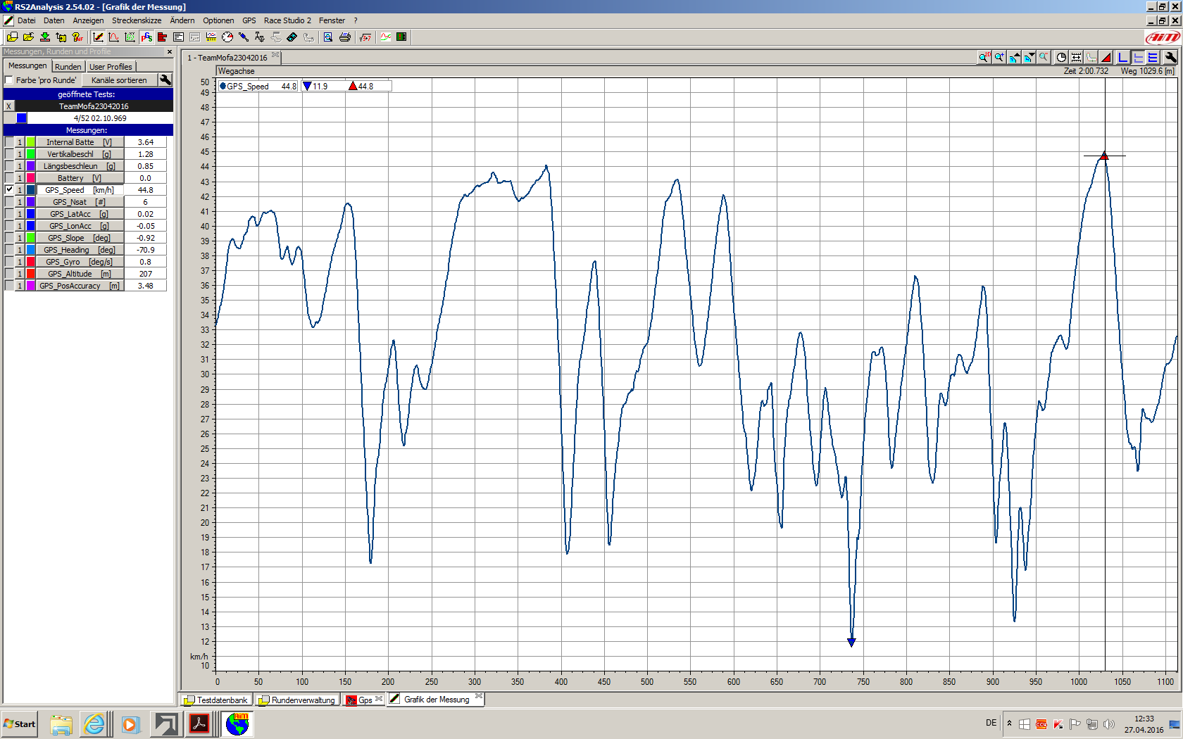Screen dimensions: 1183x739
Task: Open graph settings wrench icon at top right
Action: pyautogui.click(x=1170, y=58)
